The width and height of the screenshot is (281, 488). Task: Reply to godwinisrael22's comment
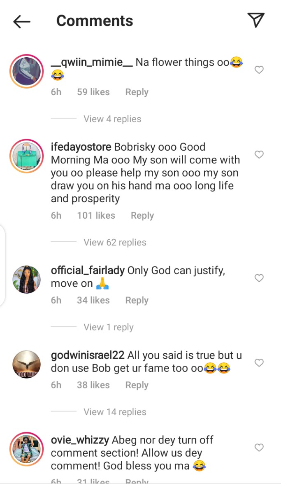click(x=137, y=385)
